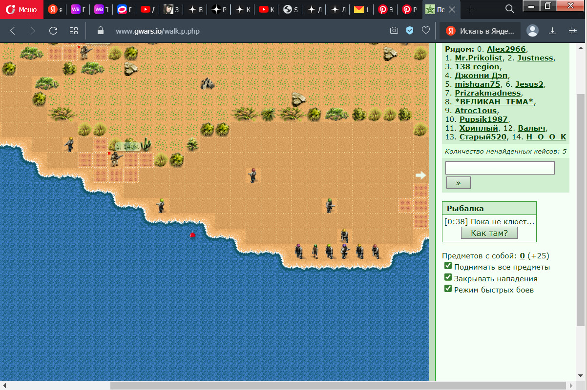This screenshot has height=390, width=587.
Task: Click the address bar URL
Action: tap(158, 31)
